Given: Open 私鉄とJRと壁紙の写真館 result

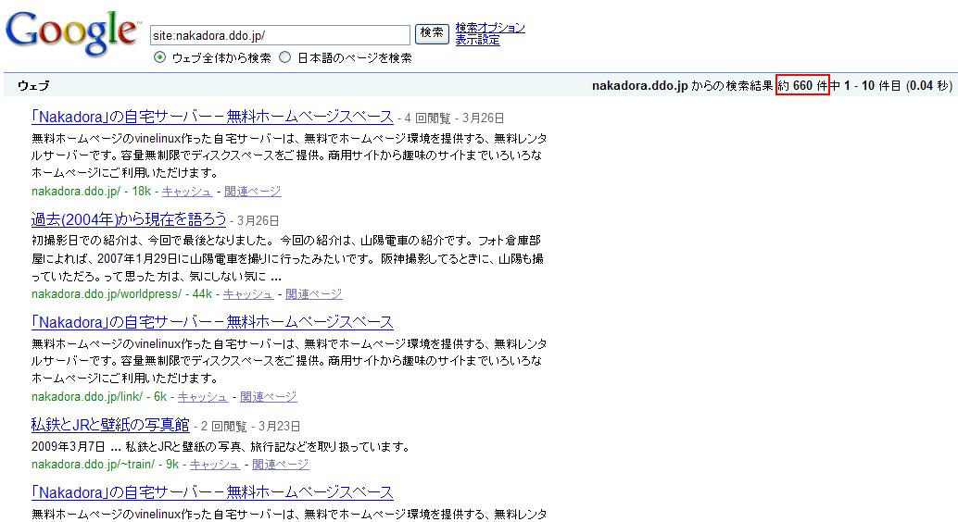Looking at the screenshot, I should click(110, 424).
